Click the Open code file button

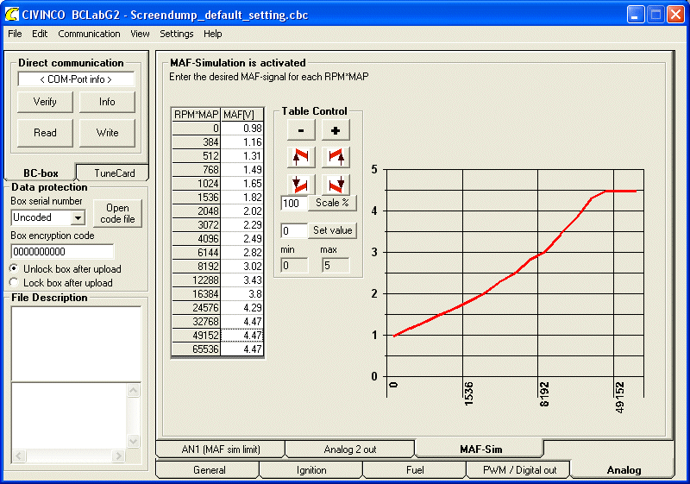[x=117, y=213]
